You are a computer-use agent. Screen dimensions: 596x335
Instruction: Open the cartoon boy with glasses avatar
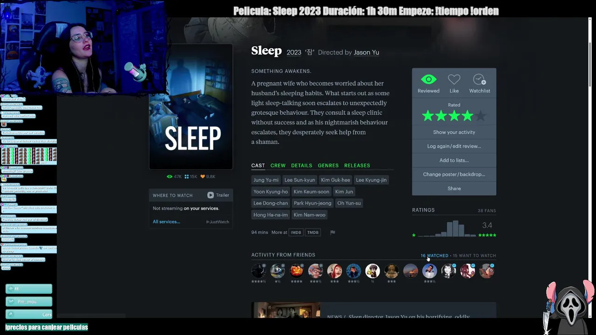[372, 271]
